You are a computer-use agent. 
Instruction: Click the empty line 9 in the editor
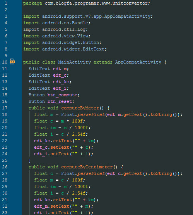tap(107, 55)
